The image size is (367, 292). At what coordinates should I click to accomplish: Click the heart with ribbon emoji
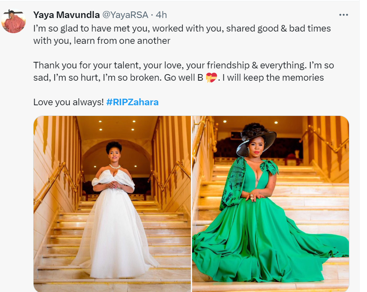point(211,77)
